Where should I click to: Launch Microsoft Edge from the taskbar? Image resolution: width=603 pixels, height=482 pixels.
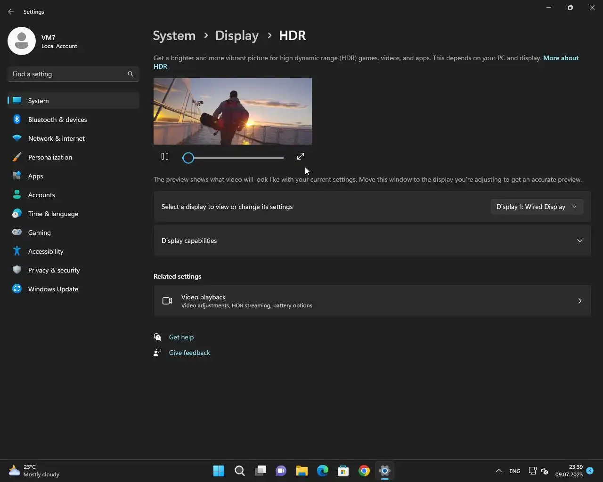click(x=323, y=471)
